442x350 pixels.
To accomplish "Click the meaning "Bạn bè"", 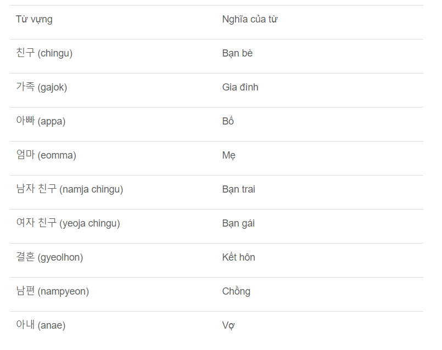I will click(237, 53).
